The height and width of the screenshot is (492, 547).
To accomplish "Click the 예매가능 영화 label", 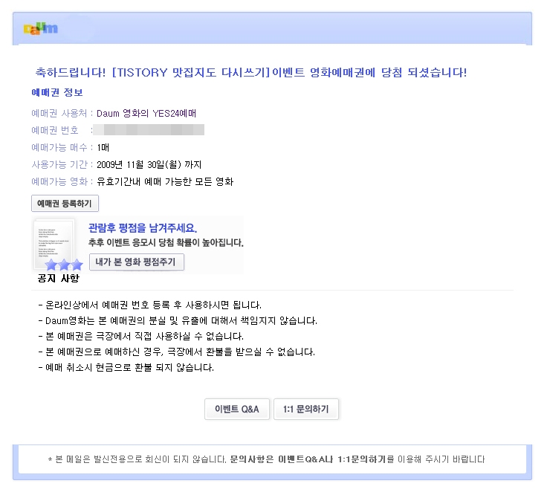I will [x=59, y=182].
